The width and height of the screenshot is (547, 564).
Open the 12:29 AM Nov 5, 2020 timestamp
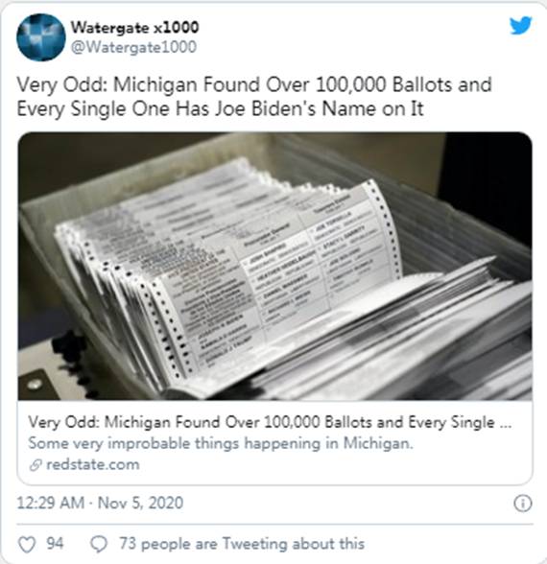[100, 503]
